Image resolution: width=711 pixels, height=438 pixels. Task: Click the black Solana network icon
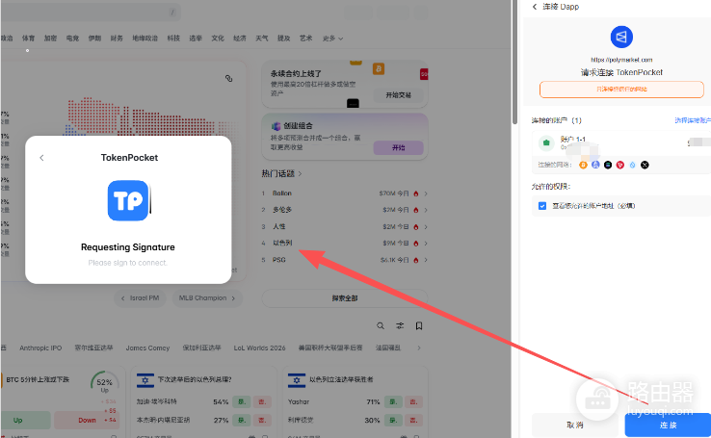click(x=608, y=165)
